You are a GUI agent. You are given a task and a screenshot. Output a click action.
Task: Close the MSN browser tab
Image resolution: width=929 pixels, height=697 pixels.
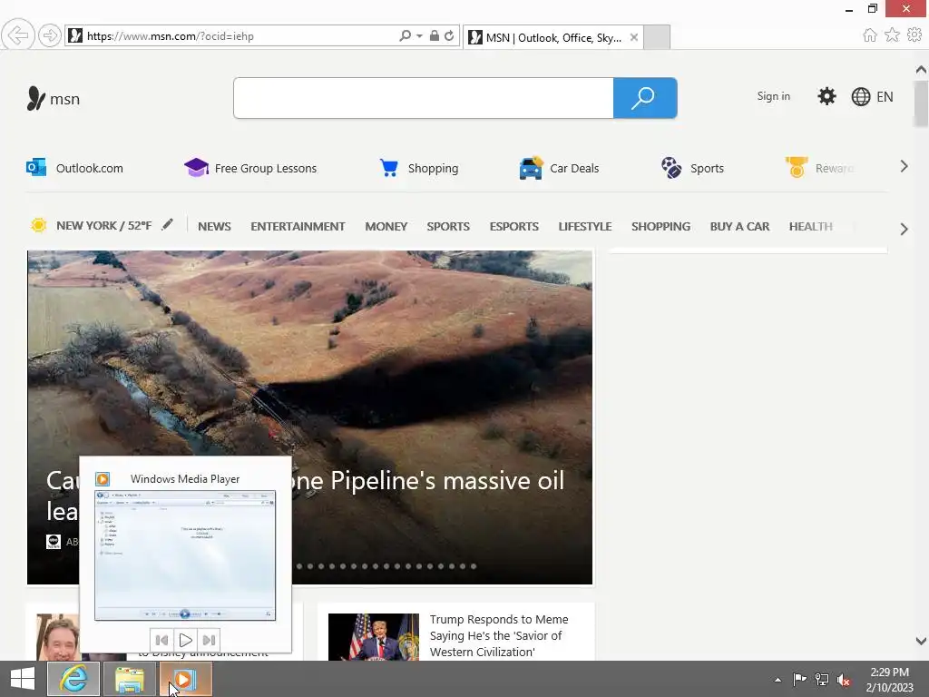point(634,37)
